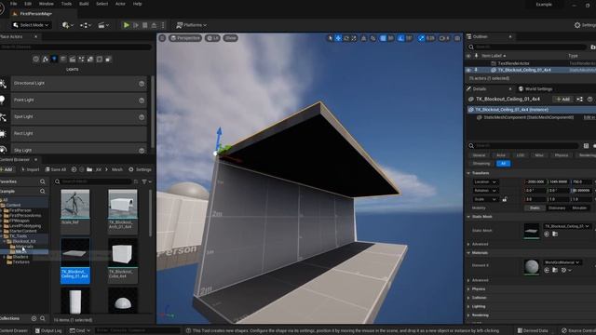
Task: Open viewport camera speed setting
Action: pyautogui.click(x=444, y=38)
